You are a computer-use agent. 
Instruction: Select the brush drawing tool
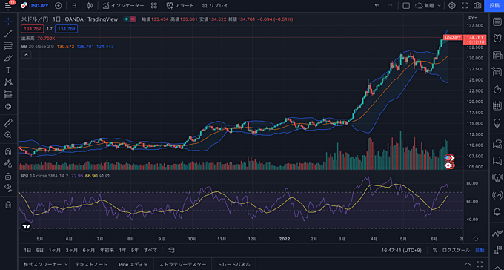(x=8, y=59)
